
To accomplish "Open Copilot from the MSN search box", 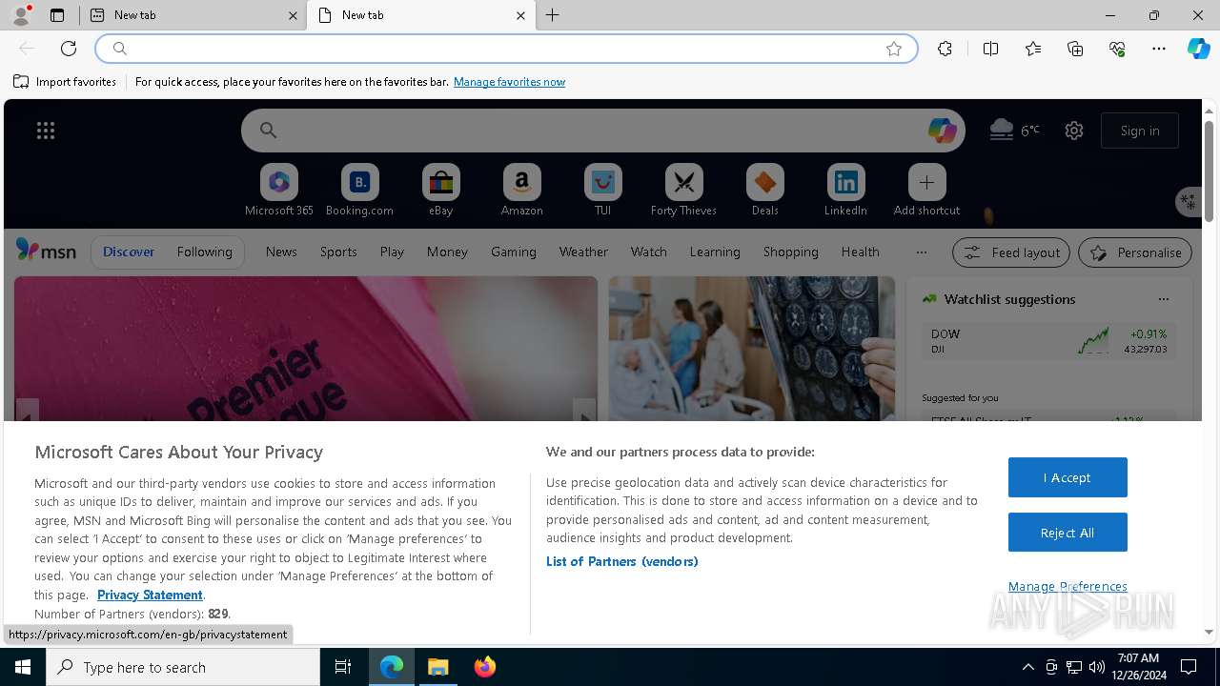I will (942, 131).
